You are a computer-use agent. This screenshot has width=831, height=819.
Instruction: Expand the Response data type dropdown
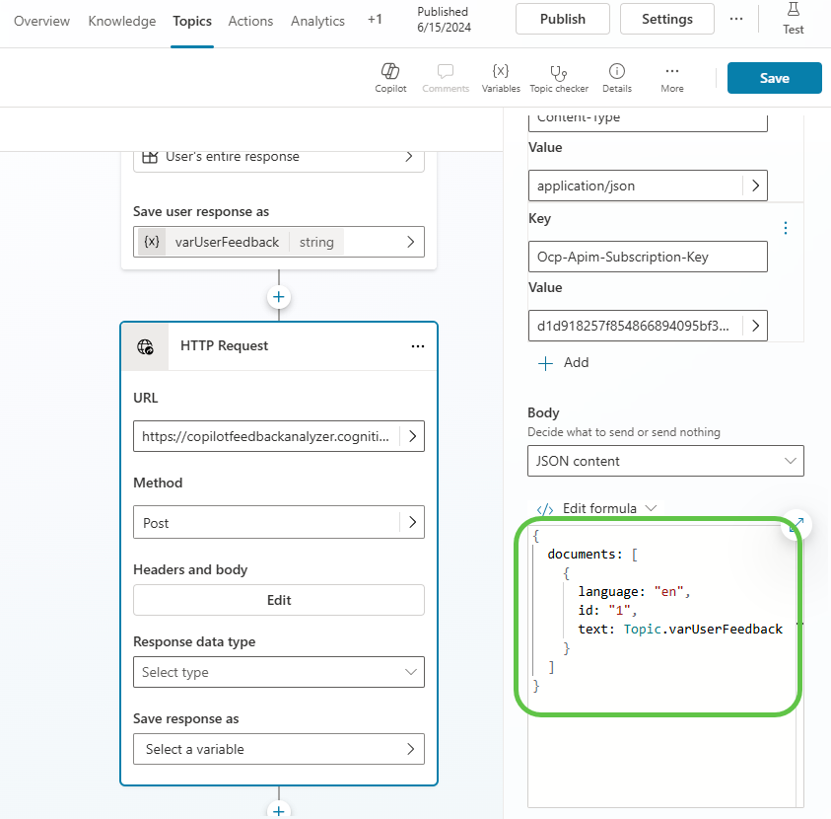tap(279, 672)
